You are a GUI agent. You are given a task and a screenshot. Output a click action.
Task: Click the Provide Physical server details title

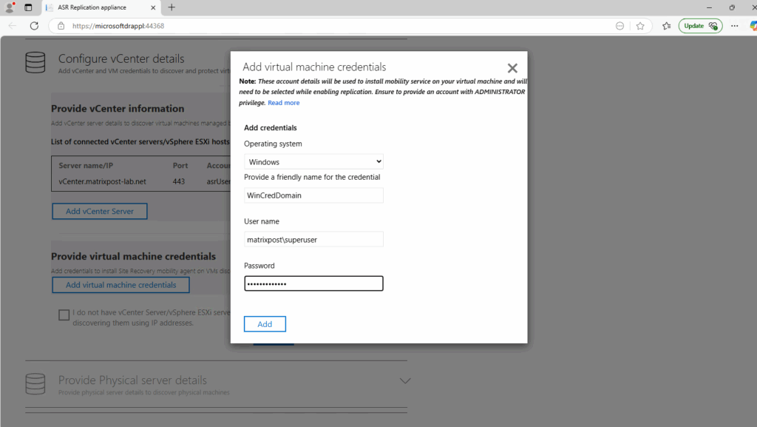tap(132, 380)
